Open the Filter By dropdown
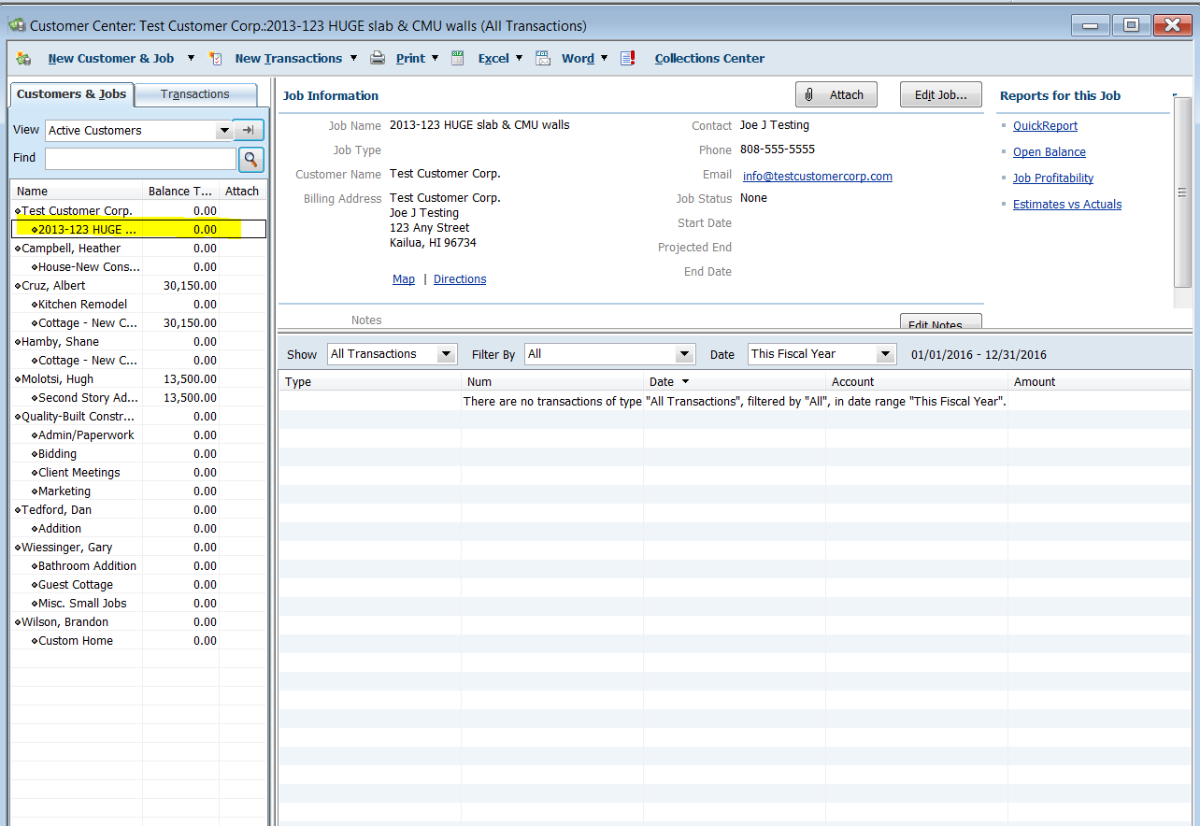 686,354
